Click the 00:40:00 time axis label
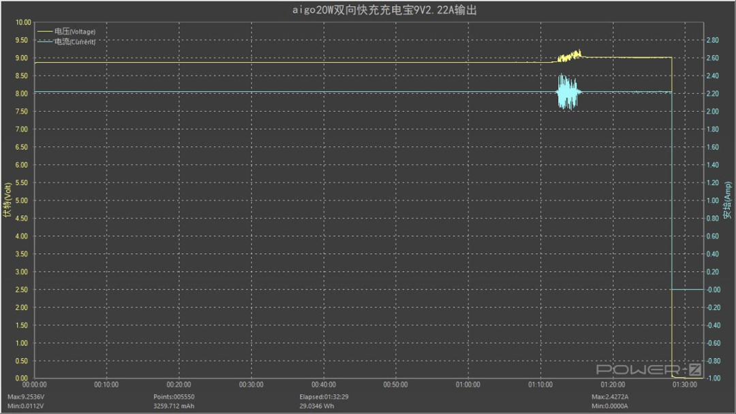 pyautogui.click(x=324, y=385)
